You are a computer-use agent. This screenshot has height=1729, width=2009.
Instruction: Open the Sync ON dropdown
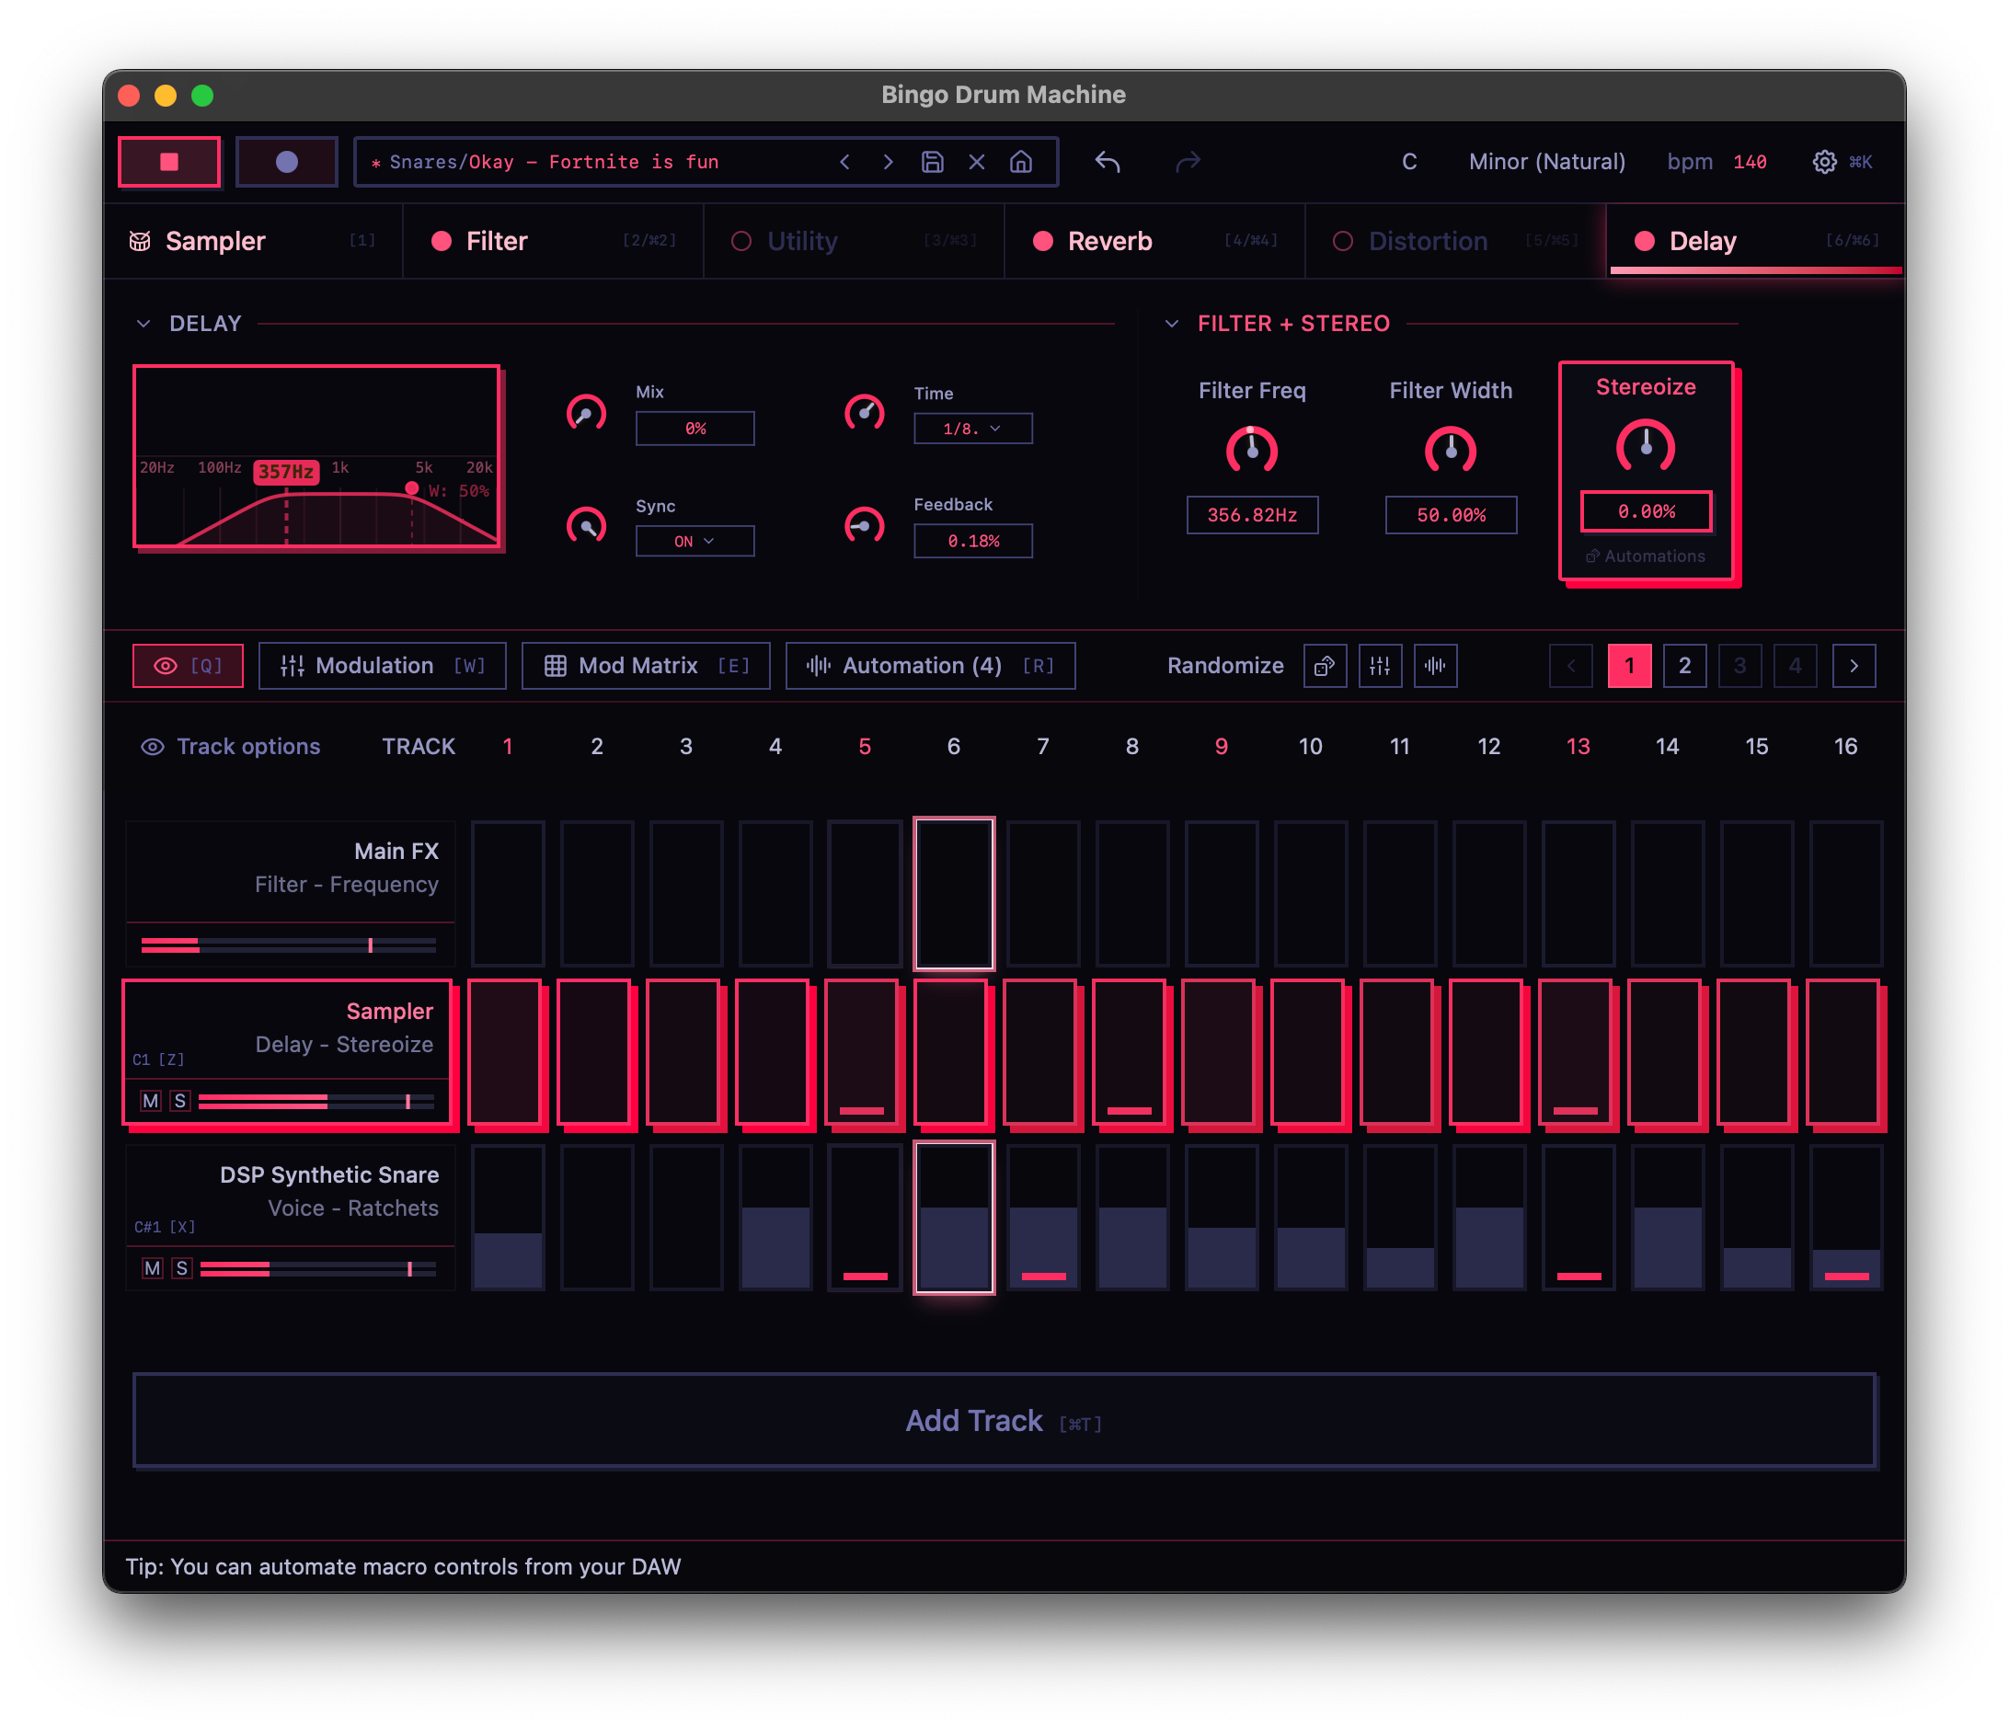[695, 541]
